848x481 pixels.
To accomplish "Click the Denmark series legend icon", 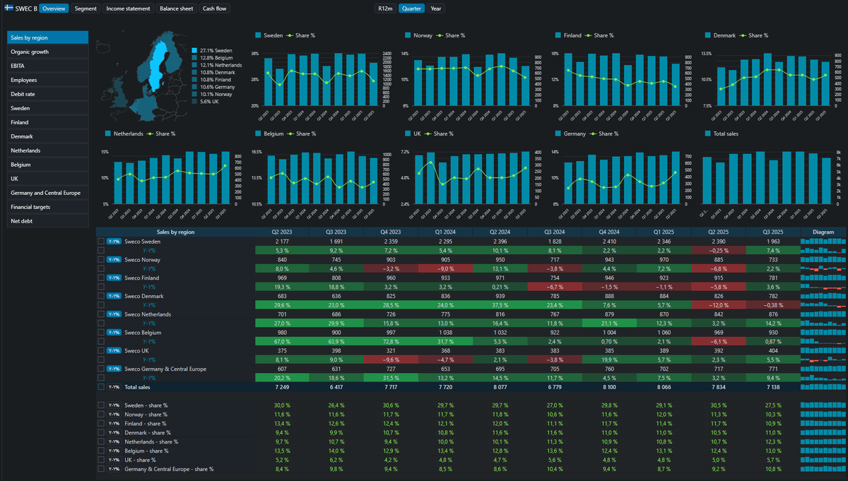I will [x=707, y=35].
